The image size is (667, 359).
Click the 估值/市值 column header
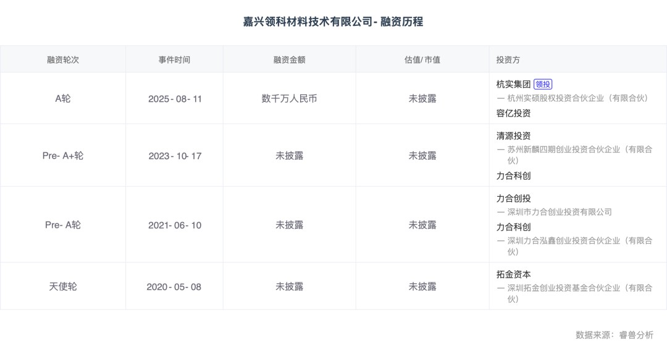click(x=422, y=60)
